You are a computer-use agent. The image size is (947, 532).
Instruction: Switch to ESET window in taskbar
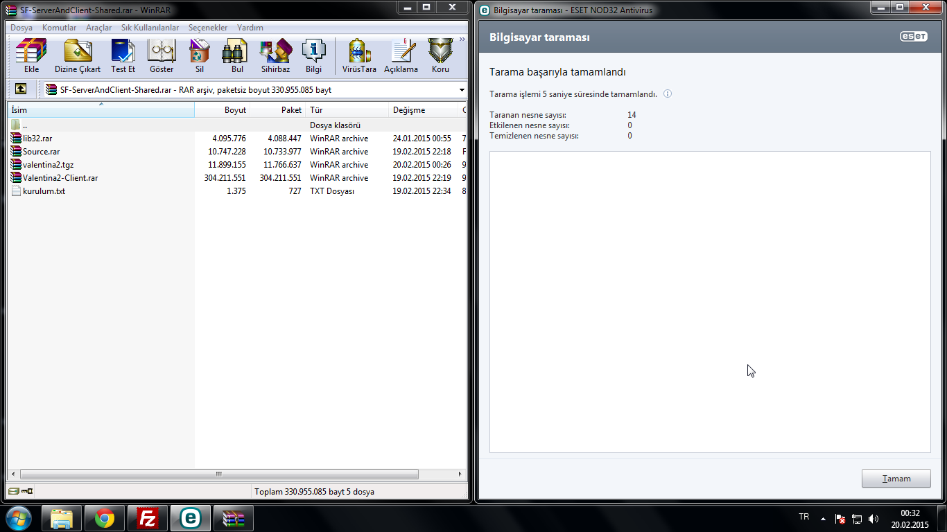pos(191,518)
